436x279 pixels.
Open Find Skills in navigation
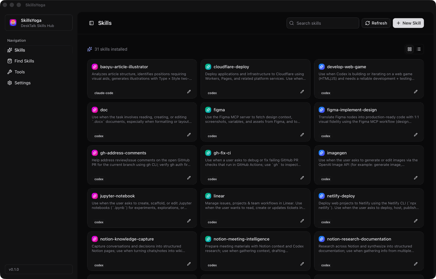tap(24, 61)
